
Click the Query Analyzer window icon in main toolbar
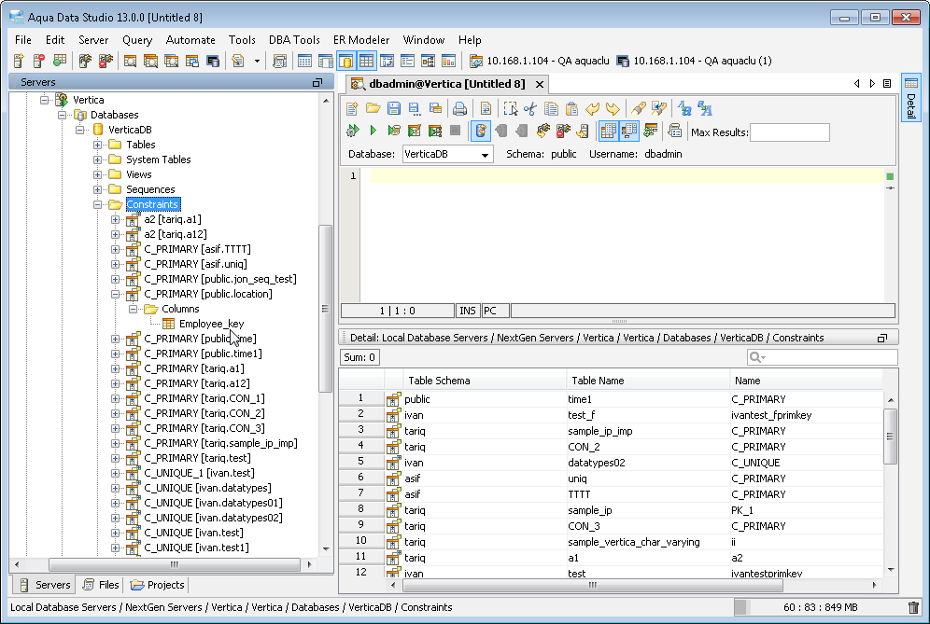(x=131, y=61)
